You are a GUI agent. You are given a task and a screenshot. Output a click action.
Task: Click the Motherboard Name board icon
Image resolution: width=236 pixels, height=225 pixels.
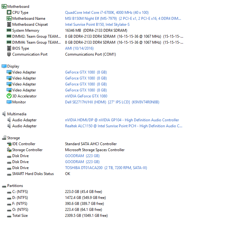pos(9,18)
